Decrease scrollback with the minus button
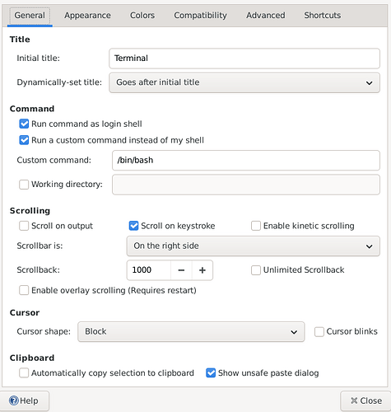Screen dimensions: 391x412 click(181, 270)
